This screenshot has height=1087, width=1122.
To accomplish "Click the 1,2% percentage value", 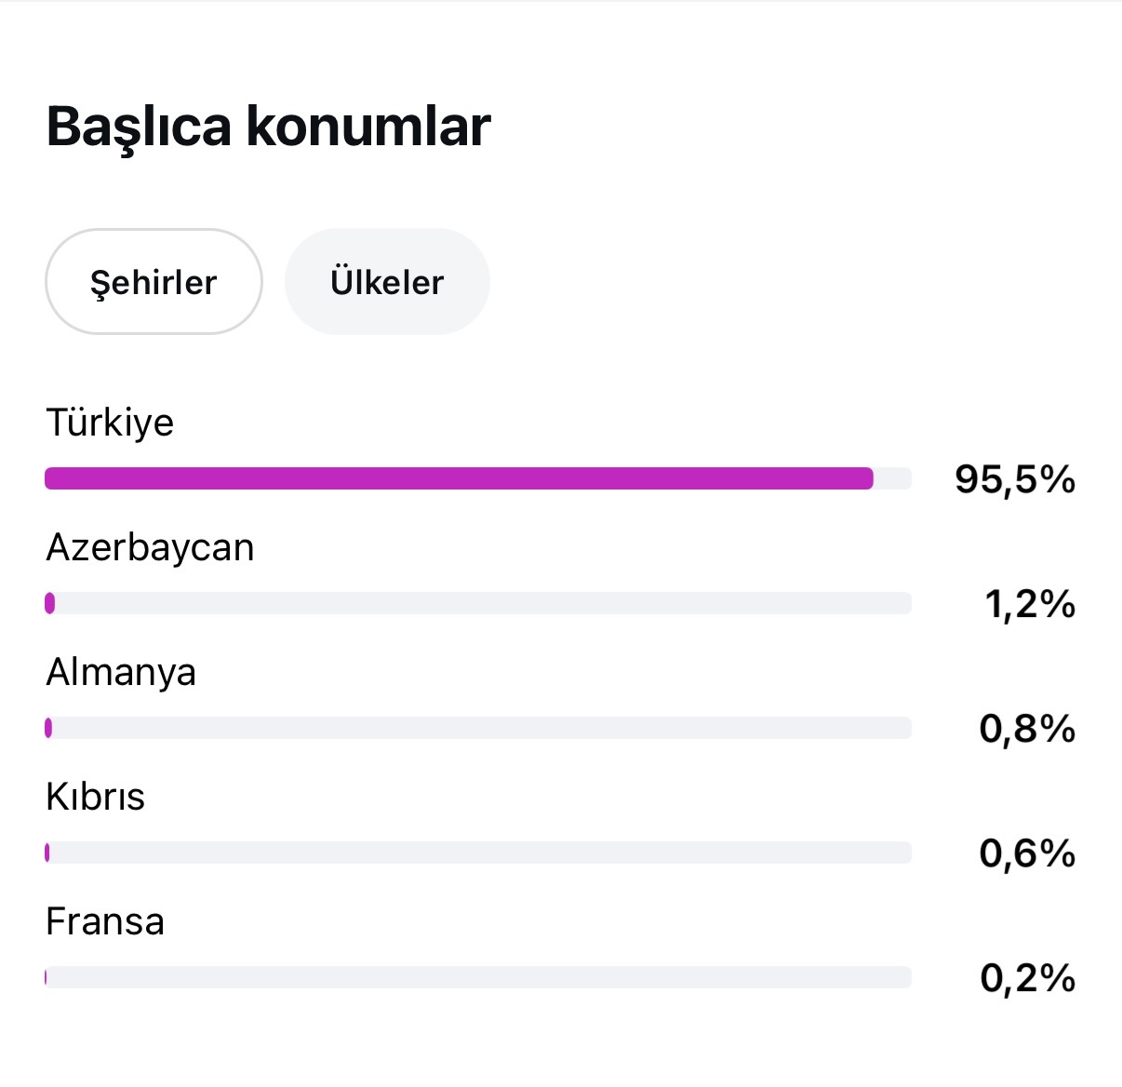I will [x=1030, y=604].
